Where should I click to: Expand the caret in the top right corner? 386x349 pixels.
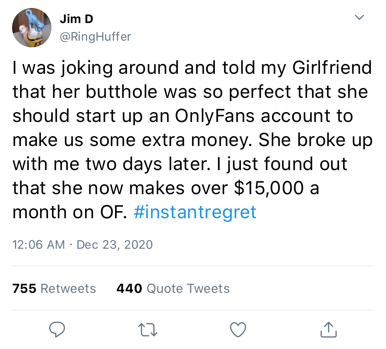pyautogui.click(x=359, y=18)
